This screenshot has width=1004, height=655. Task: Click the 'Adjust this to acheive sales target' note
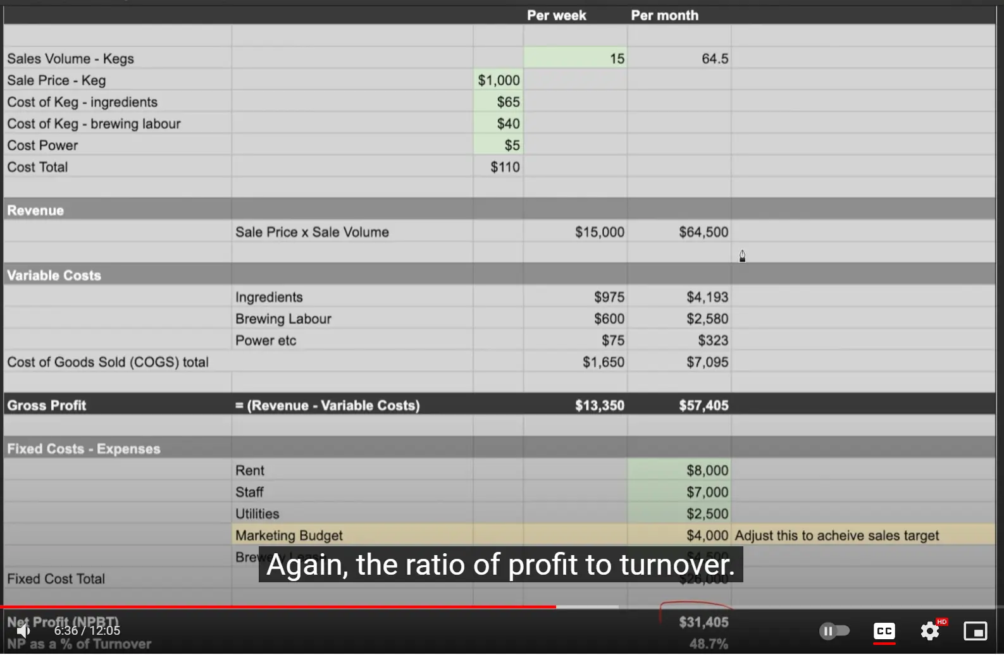[x=836, y=536]
